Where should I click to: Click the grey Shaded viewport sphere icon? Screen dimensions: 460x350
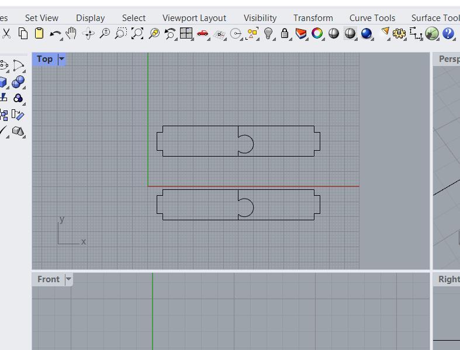(334, 33)
